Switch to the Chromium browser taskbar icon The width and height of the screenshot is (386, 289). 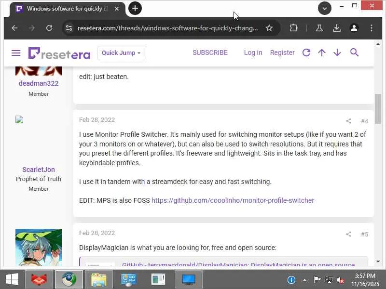coord(69,279)
